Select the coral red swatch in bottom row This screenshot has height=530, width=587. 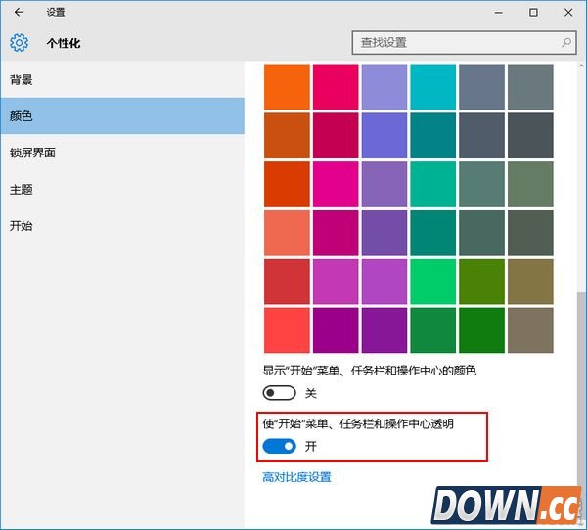(x=287, y=331)
